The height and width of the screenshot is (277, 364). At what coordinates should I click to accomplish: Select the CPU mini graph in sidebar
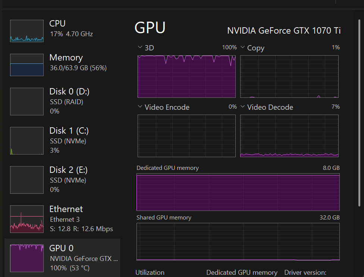click(26, 31)
